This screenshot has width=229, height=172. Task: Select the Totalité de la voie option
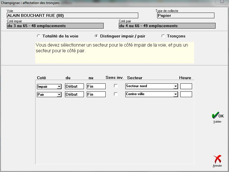click(x=39, y=36)
